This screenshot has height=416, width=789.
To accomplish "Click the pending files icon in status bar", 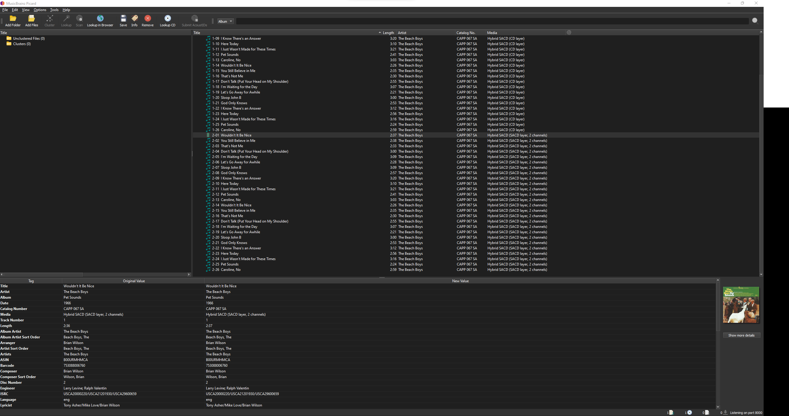I will 707,412.
